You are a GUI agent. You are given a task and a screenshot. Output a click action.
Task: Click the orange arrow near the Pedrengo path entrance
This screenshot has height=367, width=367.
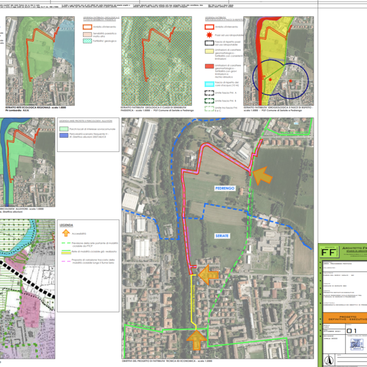coord(263,176)
